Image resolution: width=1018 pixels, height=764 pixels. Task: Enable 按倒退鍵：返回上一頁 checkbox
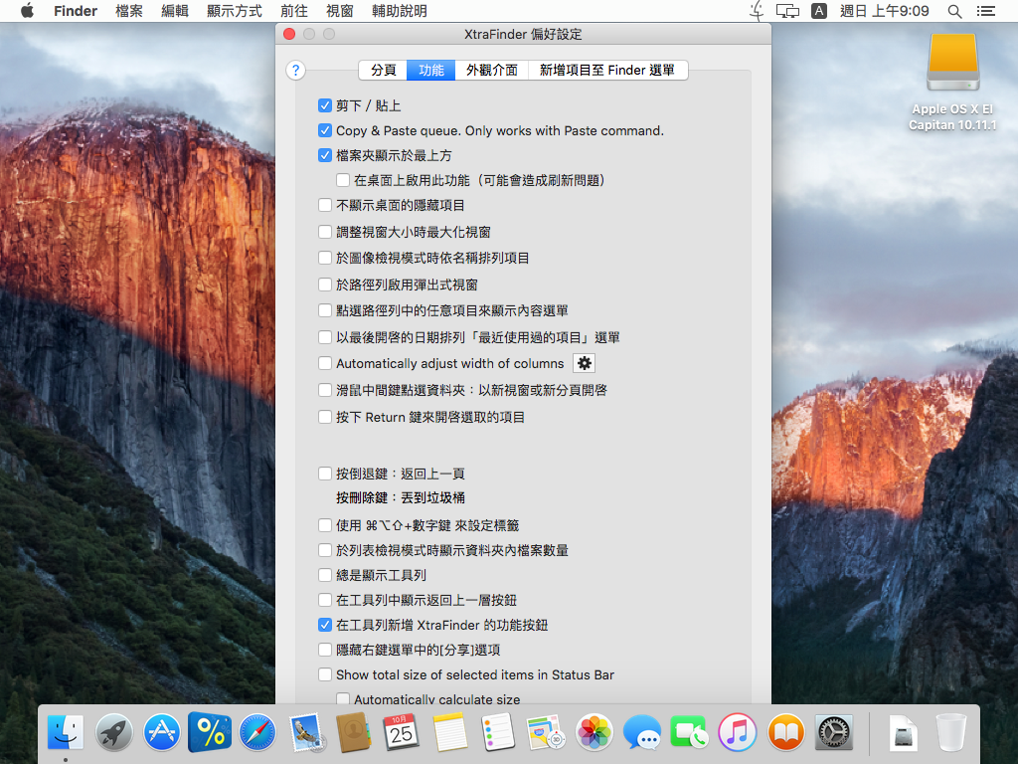click(x=325, y=474)
